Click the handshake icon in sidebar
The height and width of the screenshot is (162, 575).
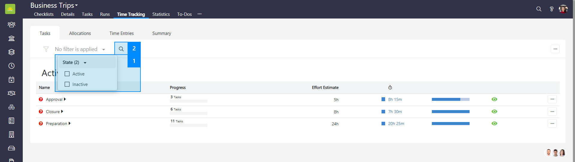pos(11,93)
